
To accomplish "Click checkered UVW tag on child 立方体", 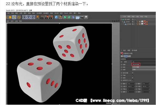I will (140, 24).
